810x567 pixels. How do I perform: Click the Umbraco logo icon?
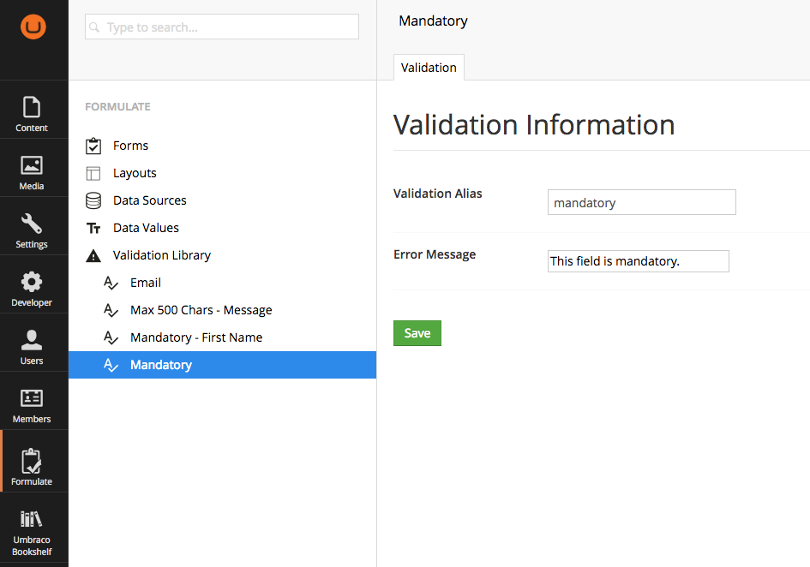point(33,27)
